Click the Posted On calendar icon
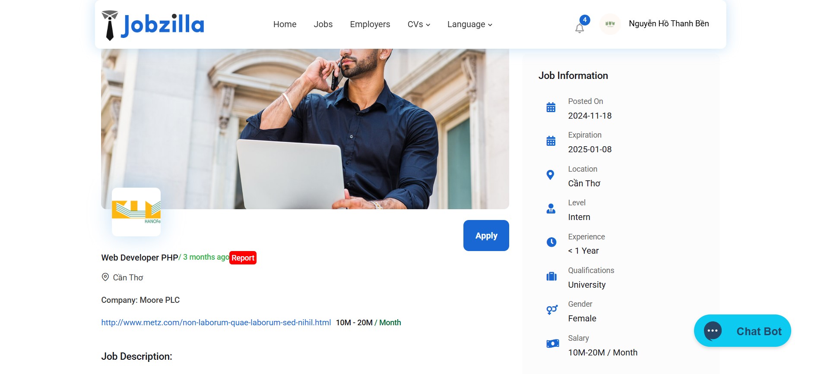This screenshot has width=821, height=374. tap(551, 107)
